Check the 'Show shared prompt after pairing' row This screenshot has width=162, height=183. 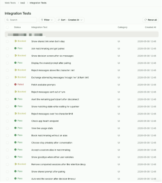point(7,172)
